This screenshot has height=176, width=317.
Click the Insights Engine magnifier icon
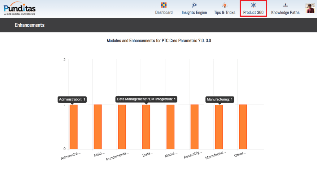click(194, 5)
